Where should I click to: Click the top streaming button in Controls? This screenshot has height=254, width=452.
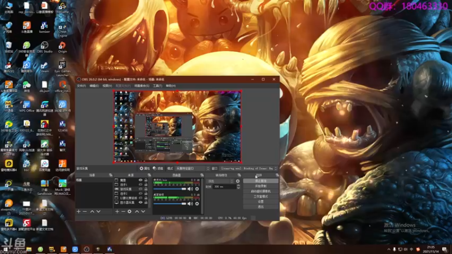coord(260,181)
